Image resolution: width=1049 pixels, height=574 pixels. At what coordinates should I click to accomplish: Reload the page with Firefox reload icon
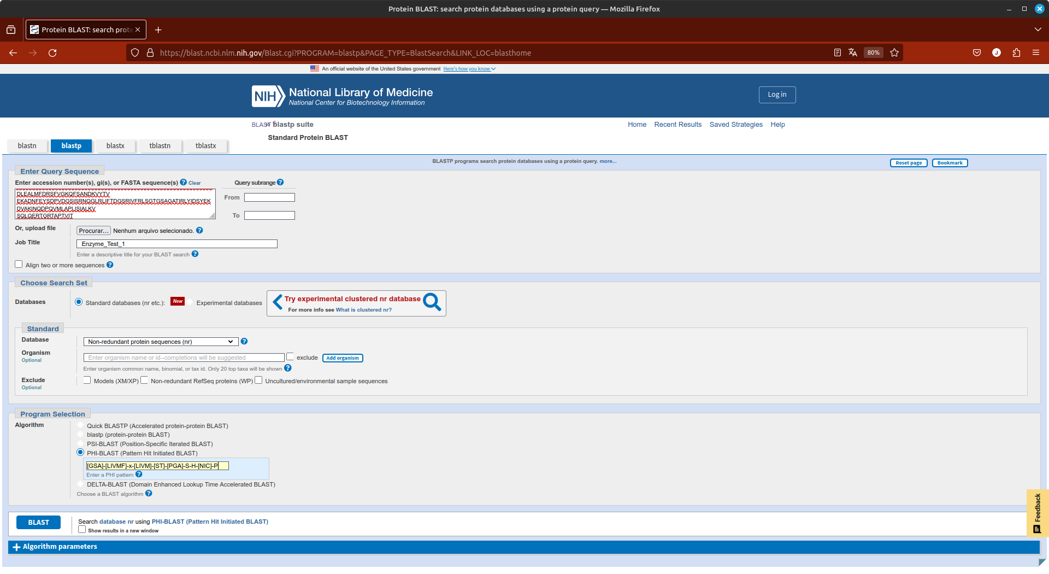point(52,53)
